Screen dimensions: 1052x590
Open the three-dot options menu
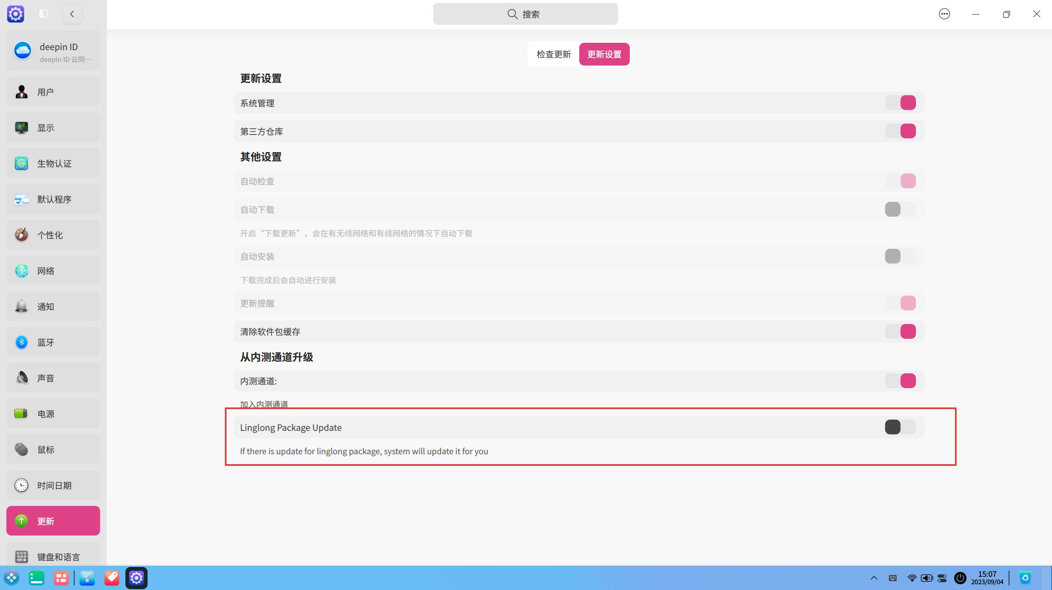pos(943,14)
